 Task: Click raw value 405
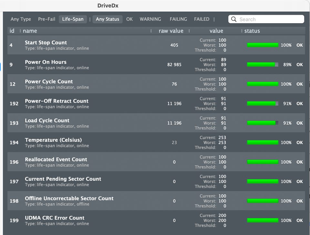coord(174,45)
